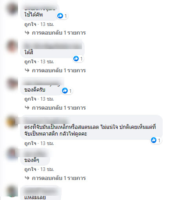176x200 pixels.
Task: Expand 1 reply under "ของดีครับ" comment
Action: click(59, 108)
